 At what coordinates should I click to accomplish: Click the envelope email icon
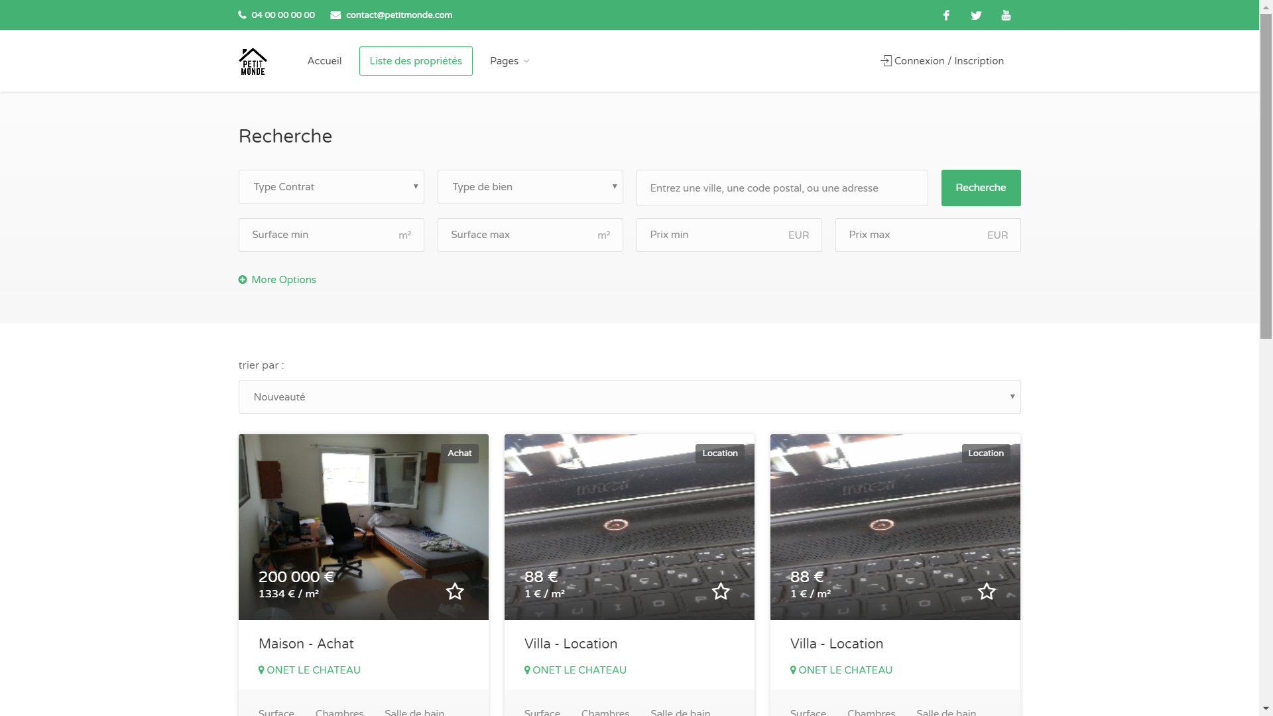pos(335,15)
